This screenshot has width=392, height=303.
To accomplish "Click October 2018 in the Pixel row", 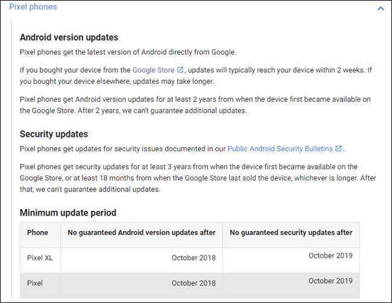I will tap(193, 283).
